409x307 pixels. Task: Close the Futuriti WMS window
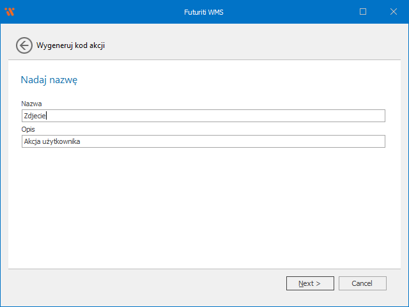pos(392,12)
